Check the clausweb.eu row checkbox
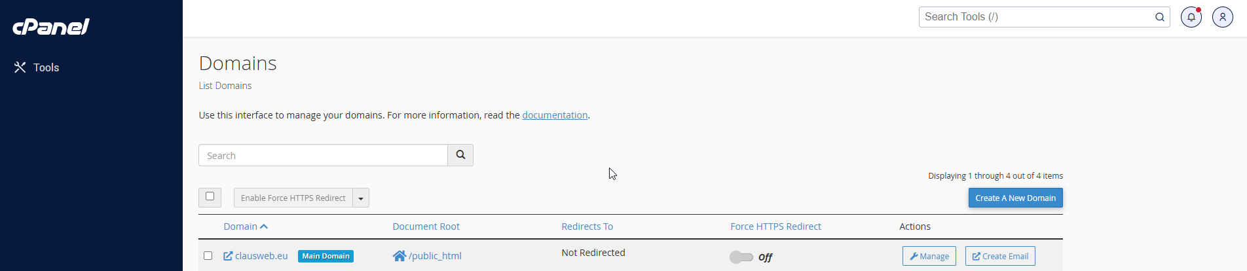Image resolution: width=1247 pixels, height=271 pixels. (208, 256)
